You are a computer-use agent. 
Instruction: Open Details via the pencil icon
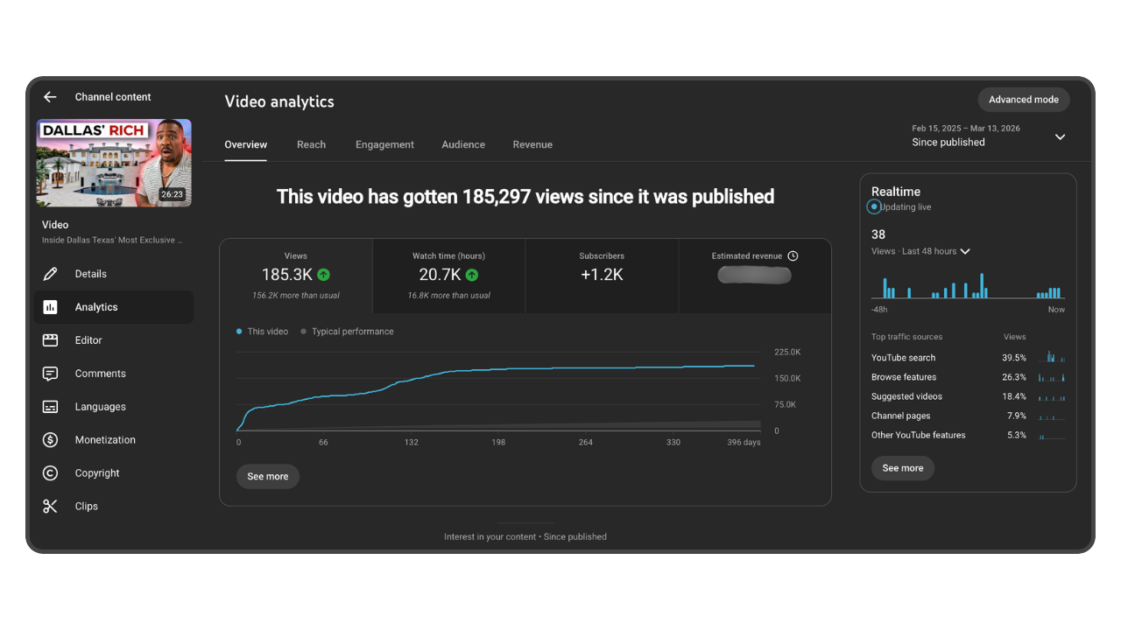pos(51,274)
